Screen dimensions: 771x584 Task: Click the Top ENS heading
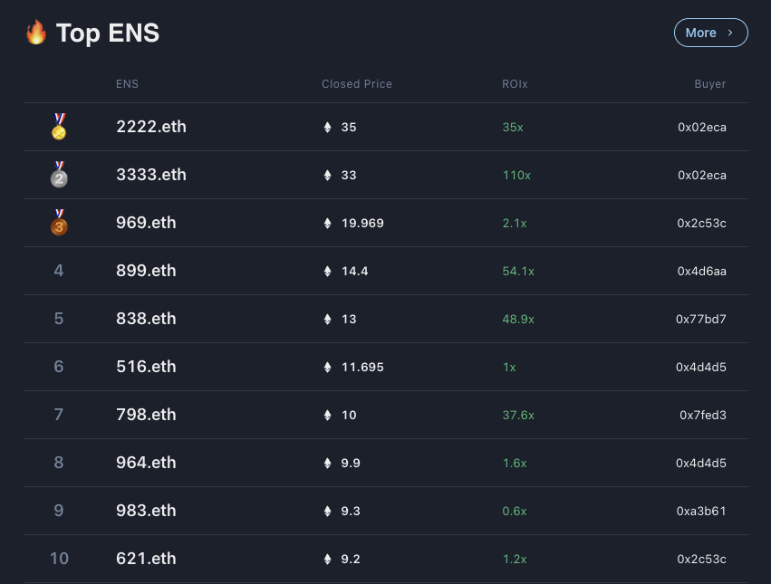108,34
